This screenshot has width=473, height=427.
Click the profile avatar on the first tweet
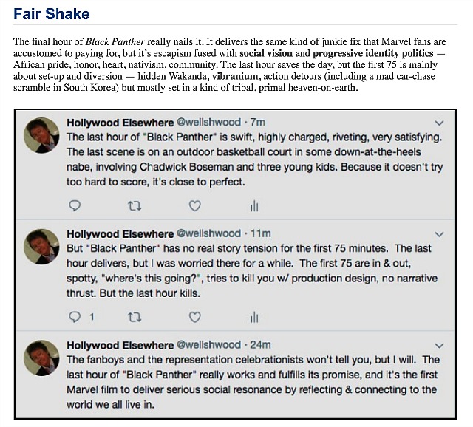pos(41,135)
